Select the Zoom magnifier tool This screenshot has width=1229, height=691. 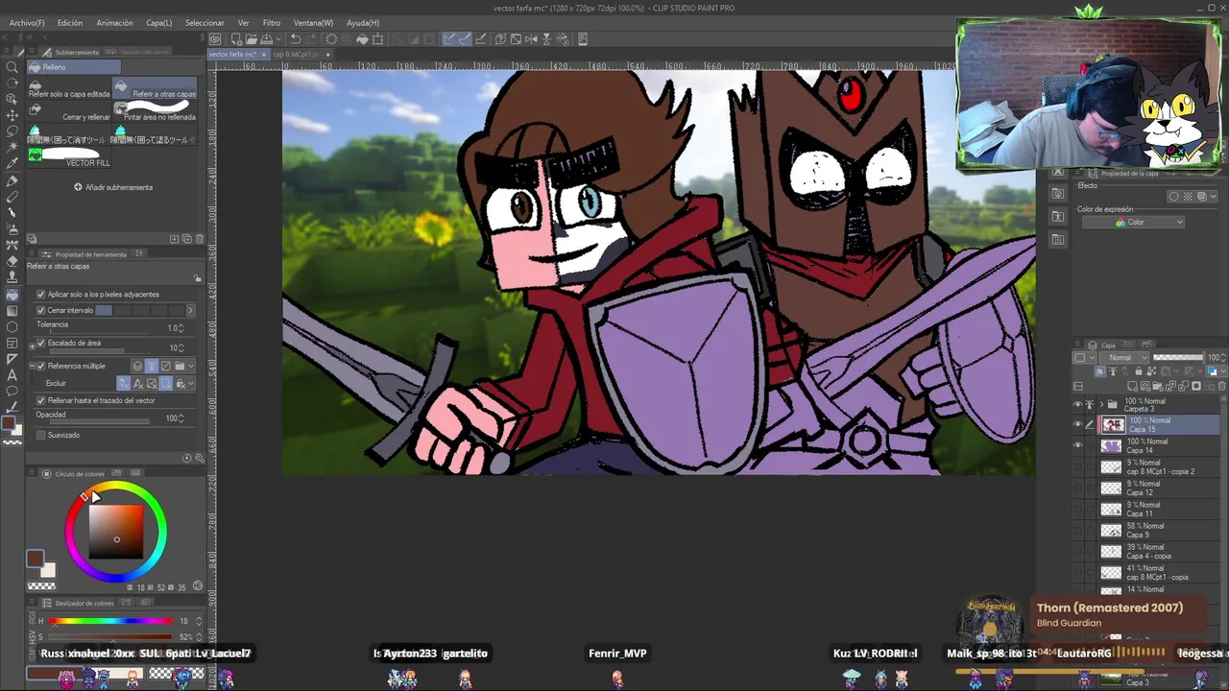[12, 67]
